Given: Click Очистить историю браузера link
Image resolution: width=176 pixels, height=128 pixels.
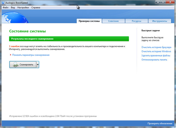Looking at the screenshot, I should 156,47.
